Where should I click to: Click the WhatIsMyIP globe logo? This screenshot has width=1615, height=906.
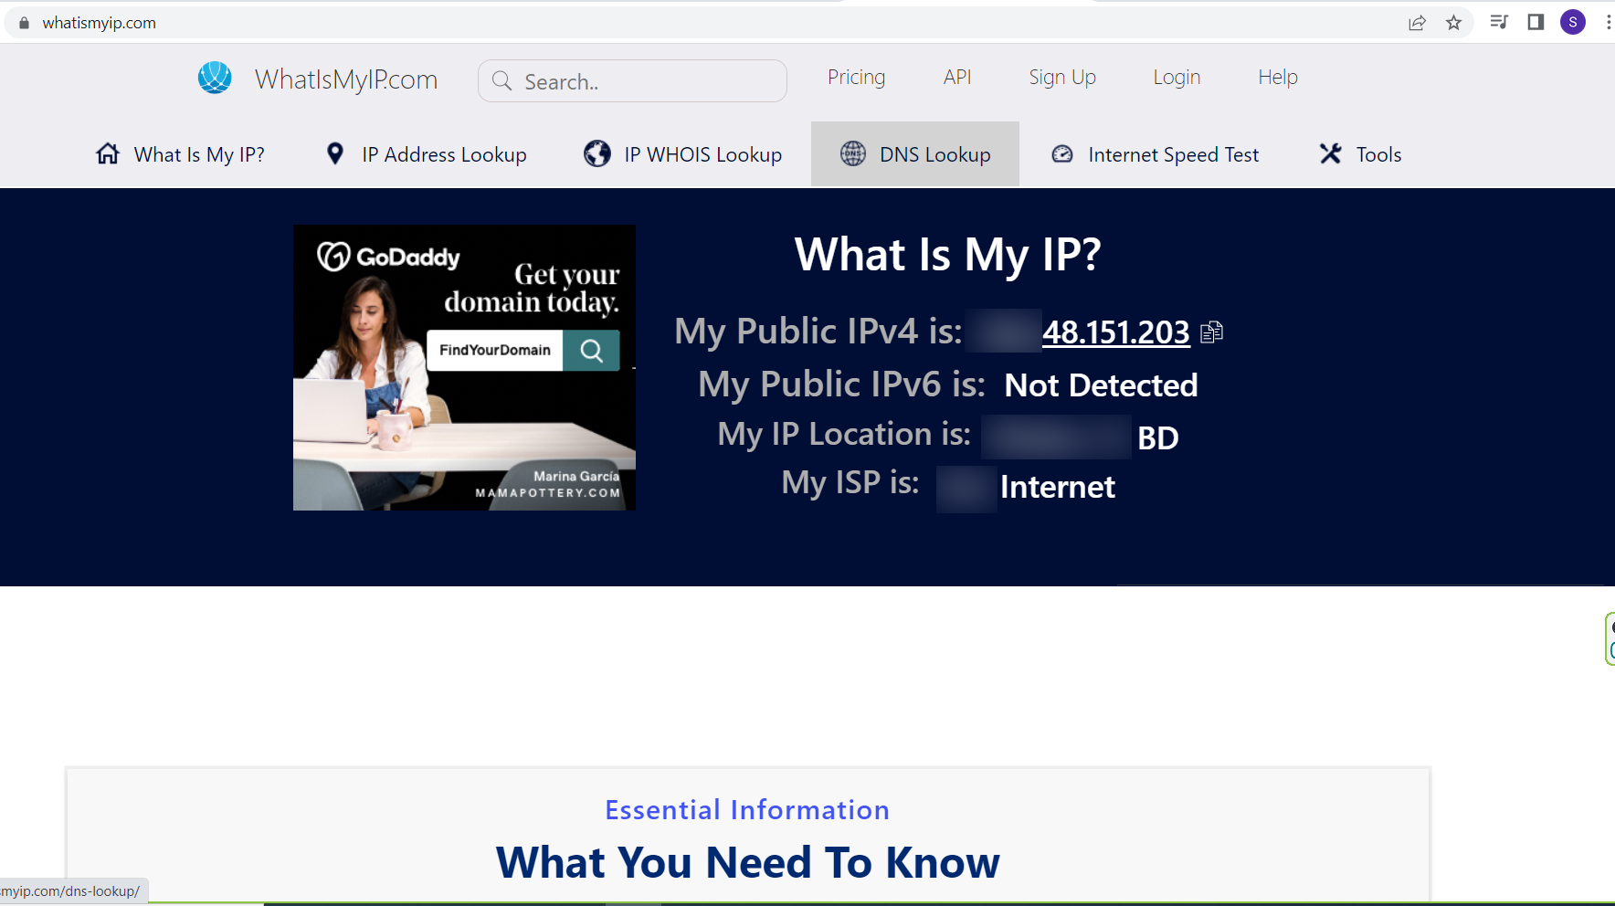(x=215, y=78)
